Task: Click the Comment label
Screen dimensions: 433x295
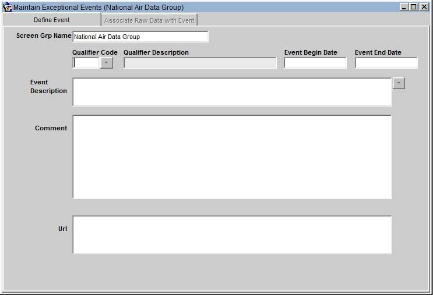Action: [x=51, y=128]
